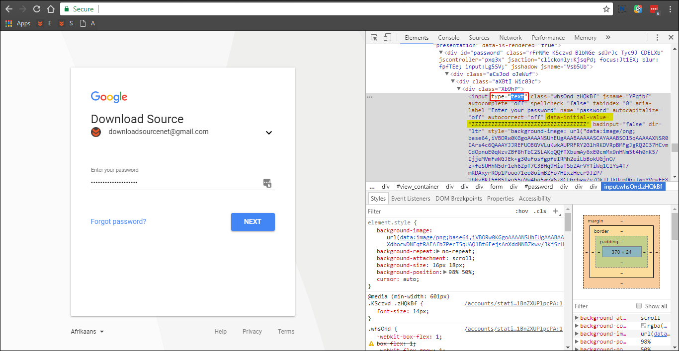This screenshot has height=351, width=679.
Task: Select the form breadcrumb item
Action: click(x=496, y=187)
